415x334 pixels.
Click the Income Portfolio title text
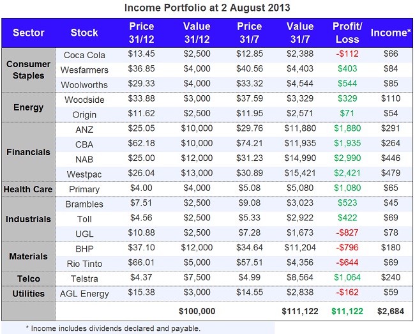coord(207,8)
